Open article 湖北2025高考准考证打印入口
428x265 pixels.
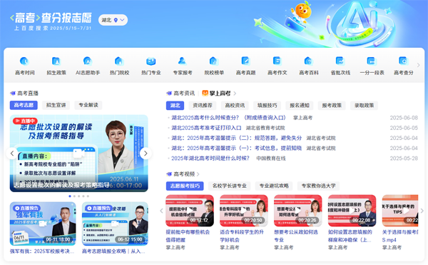click(206, 128)
